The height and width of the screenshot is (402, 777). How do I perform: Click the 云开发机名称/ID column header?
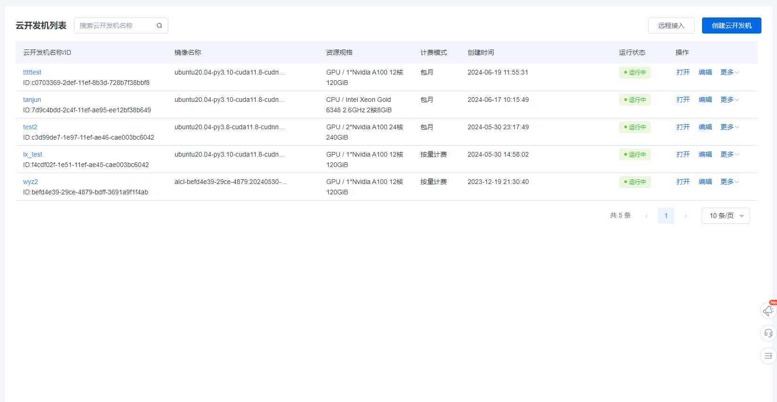click(47, 52)
